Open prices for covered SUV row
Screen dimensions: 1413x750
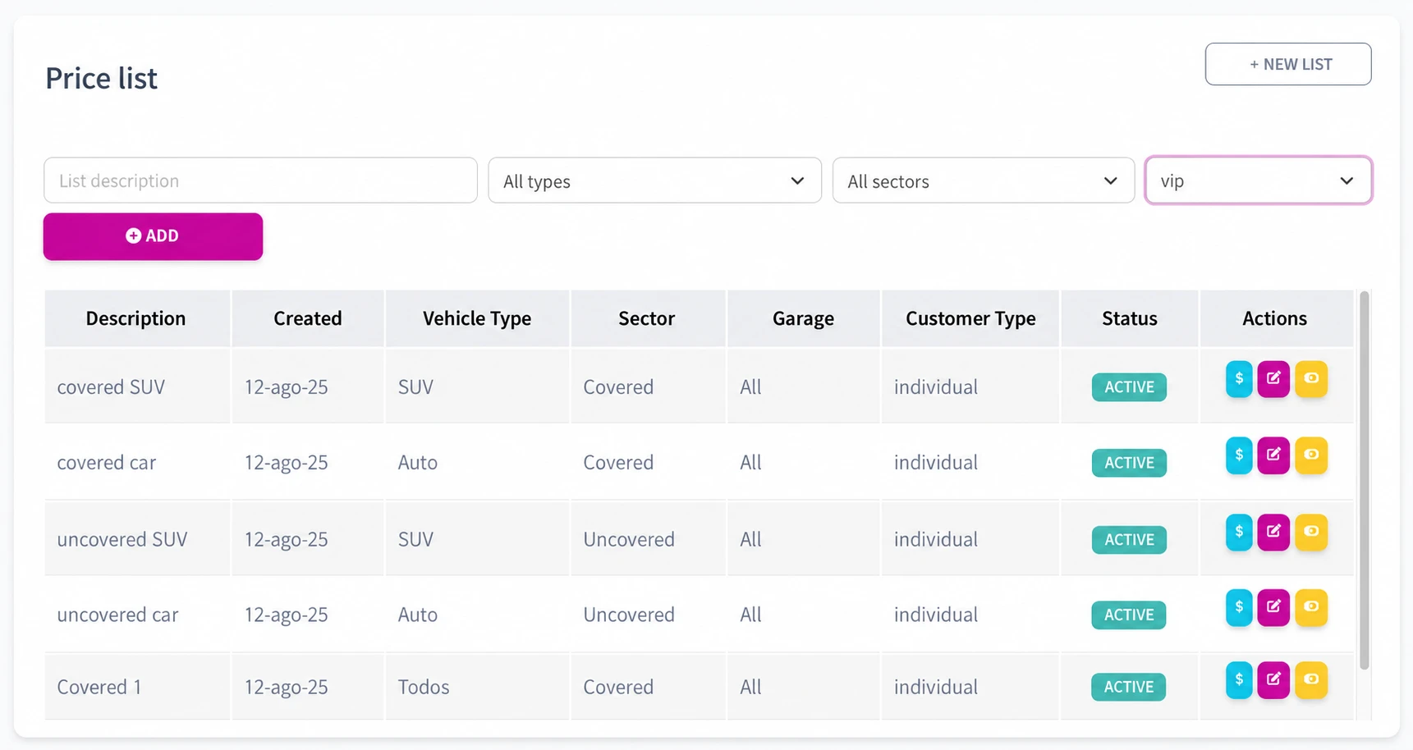tap(1239, 379)
